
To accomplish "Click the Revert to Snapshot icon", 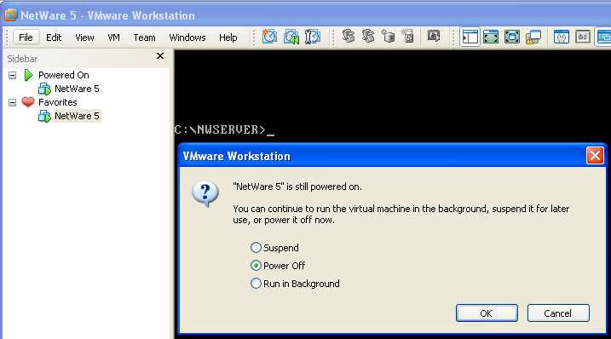I will coord(291,37).
